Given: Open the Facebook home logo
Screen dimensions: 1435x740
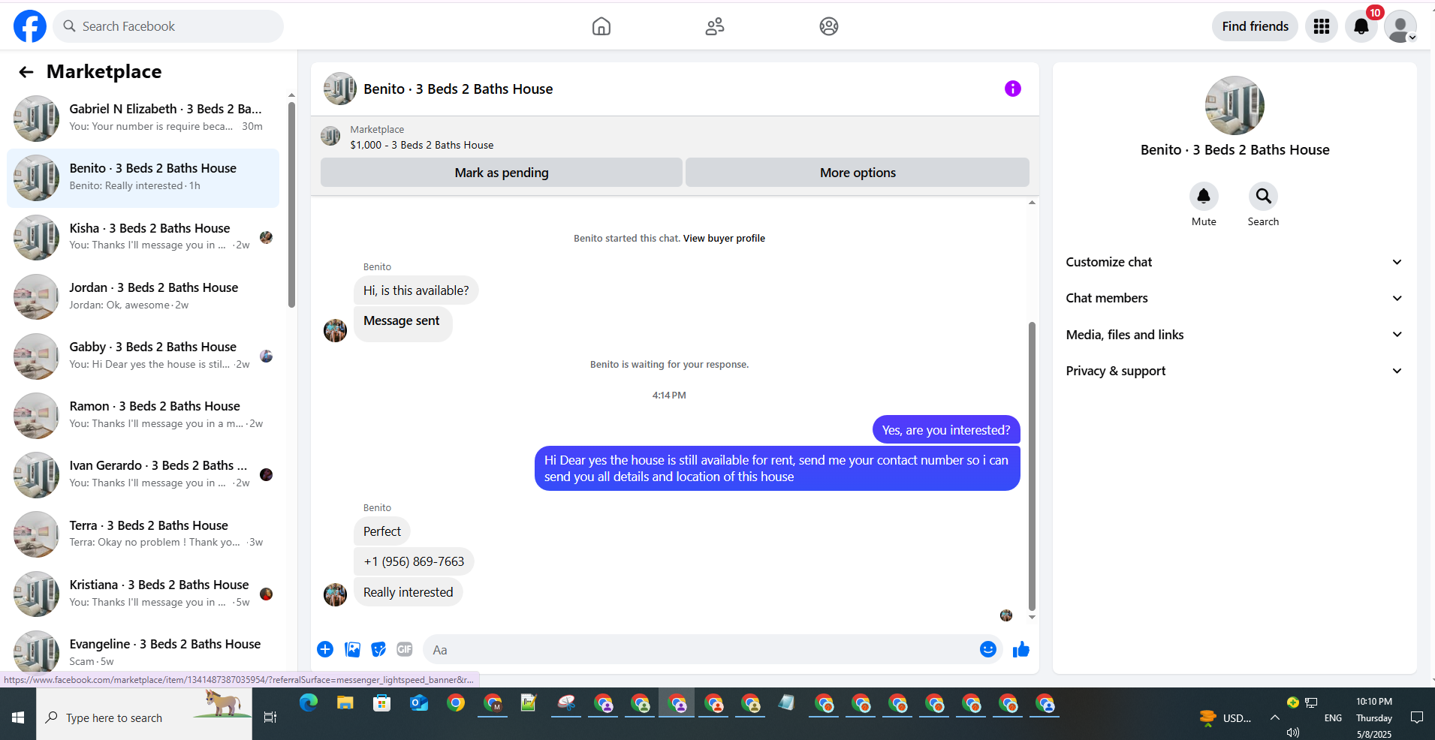Looking at the screenshot, I should (x=30, y=26).
